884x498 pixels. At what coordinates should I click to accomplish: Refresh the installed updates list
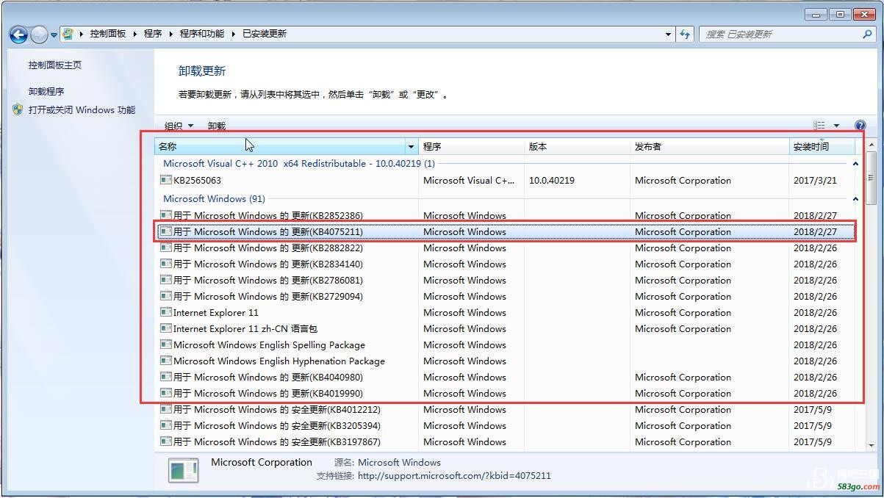point(685,34)
